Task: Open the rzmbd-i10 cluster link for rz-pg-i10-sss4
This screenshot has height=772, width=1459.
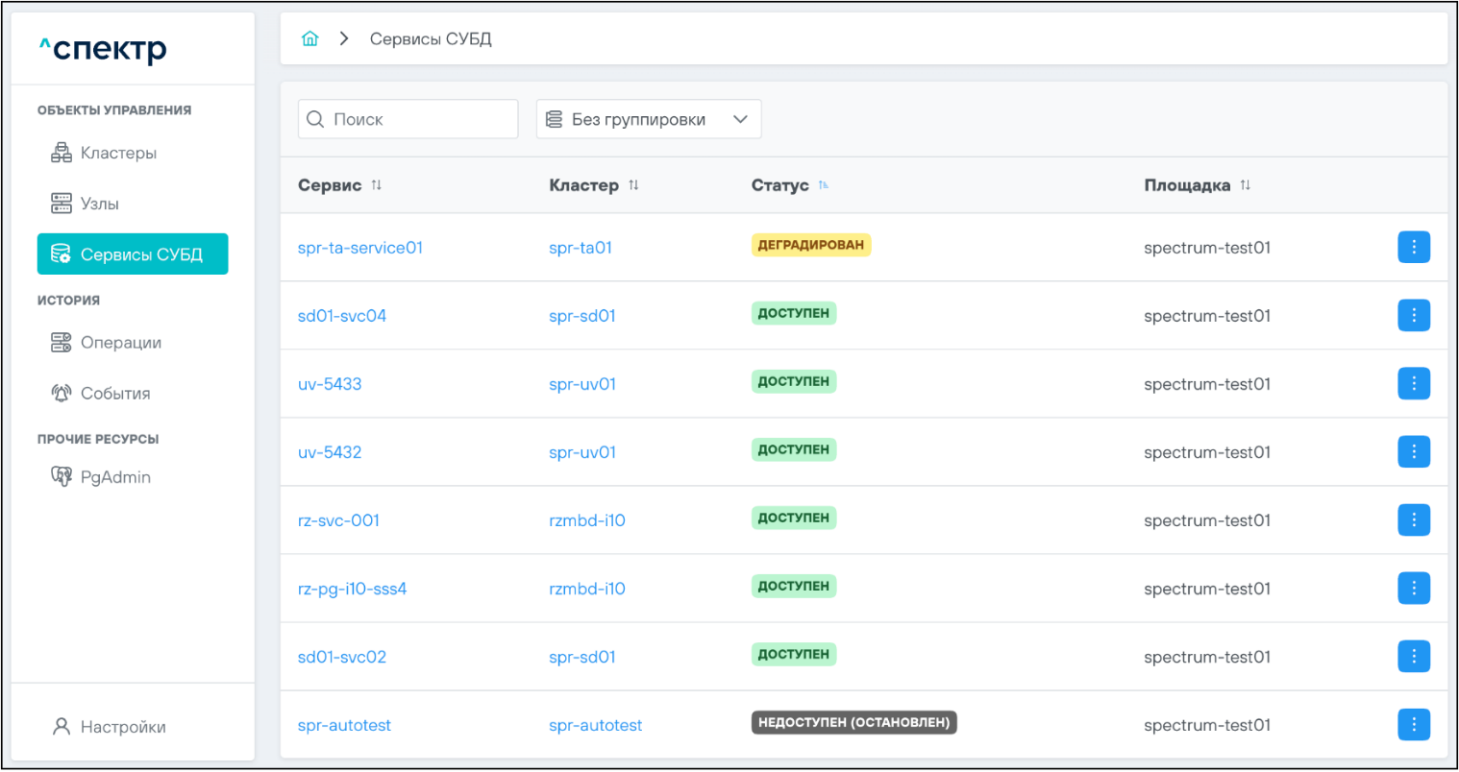Action: click(586, 589)
